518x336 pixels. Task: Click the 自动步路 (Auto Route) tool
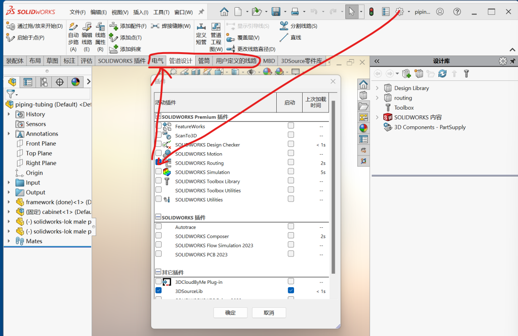(x=73, y=36)
